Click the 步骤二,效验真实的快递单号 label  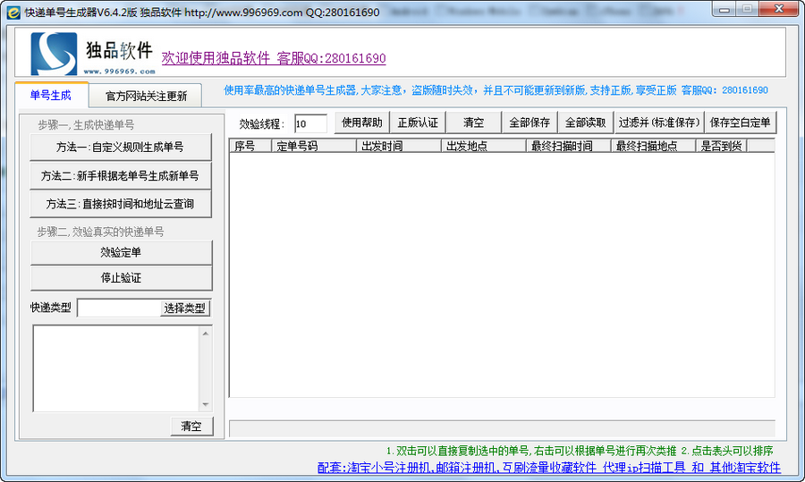tap(100, 232)
